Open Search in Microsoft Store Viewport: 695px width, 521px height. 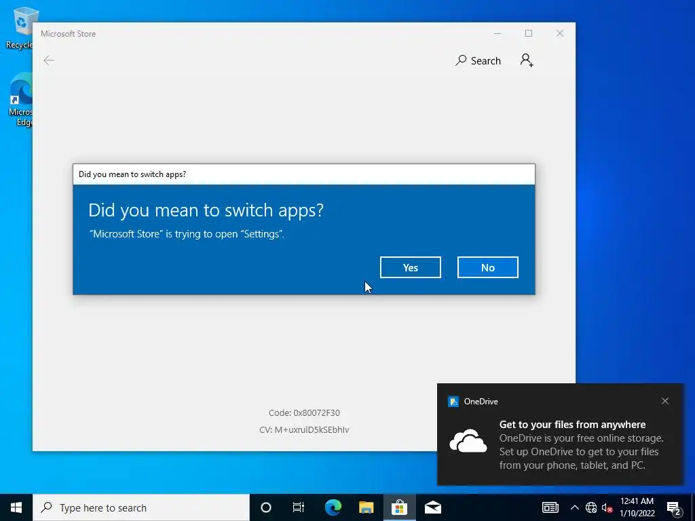478,60
